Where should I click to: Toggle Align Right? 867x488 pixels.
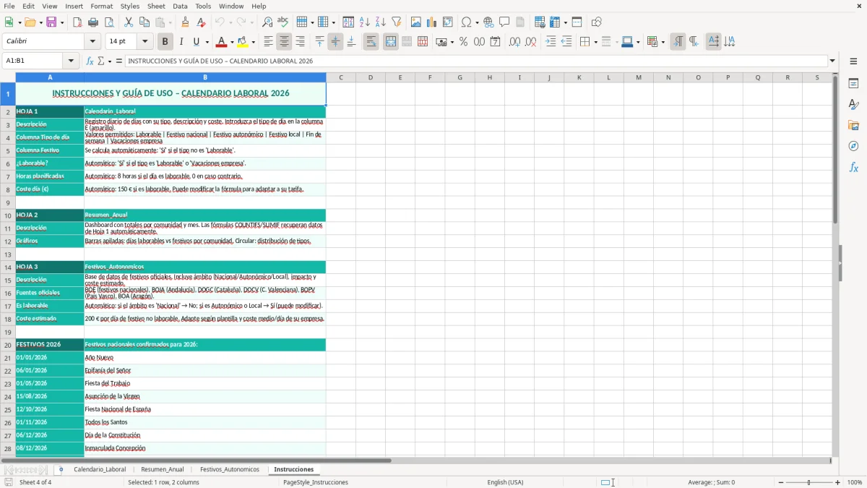[300, 42]
